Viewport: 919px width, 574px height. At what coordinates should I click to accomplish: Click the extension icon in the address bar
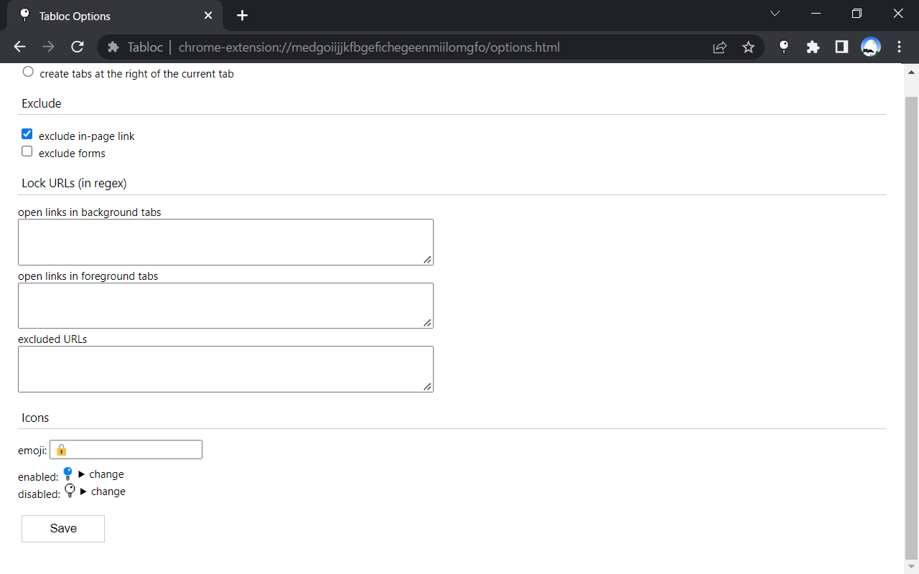coord(113,47)
